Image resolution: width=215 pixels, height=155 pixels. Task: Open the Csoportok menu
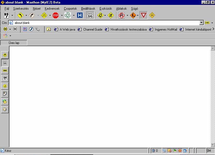tap(70, 9)
